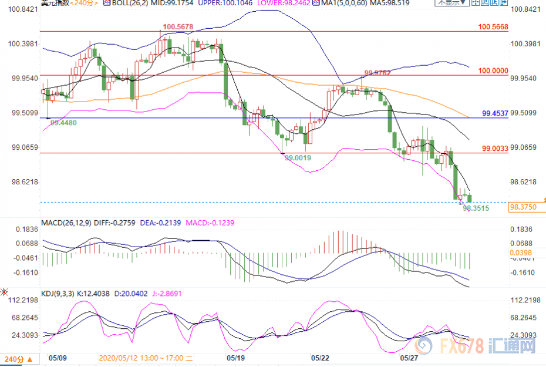
Task: Click the rightmost icon in top-right icon group
Action: (x=505, y=3)
